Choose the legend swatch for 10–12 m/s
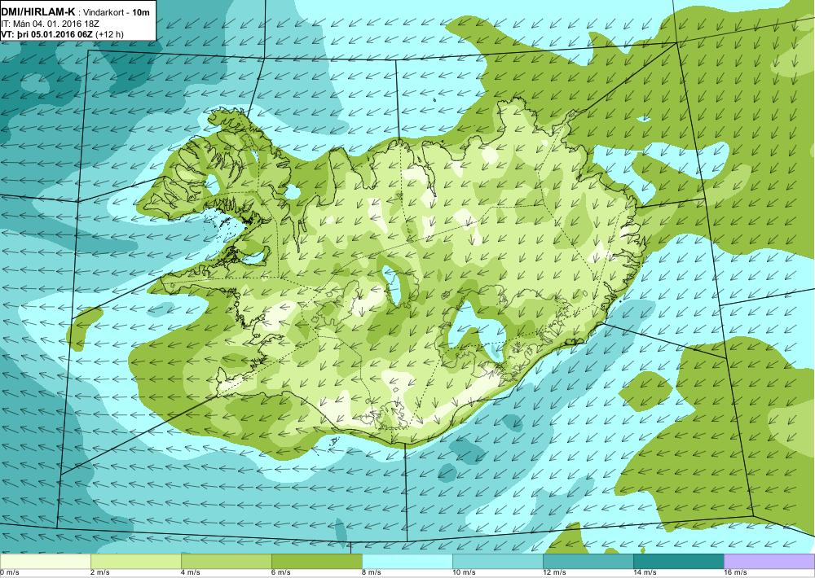This screenshot has height=578, width=815. pos(497,561)
